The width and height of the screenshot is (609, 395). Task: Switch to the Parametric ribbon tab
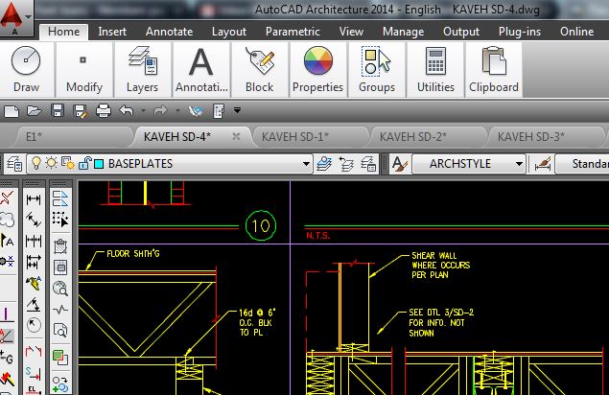click(293, 32)
